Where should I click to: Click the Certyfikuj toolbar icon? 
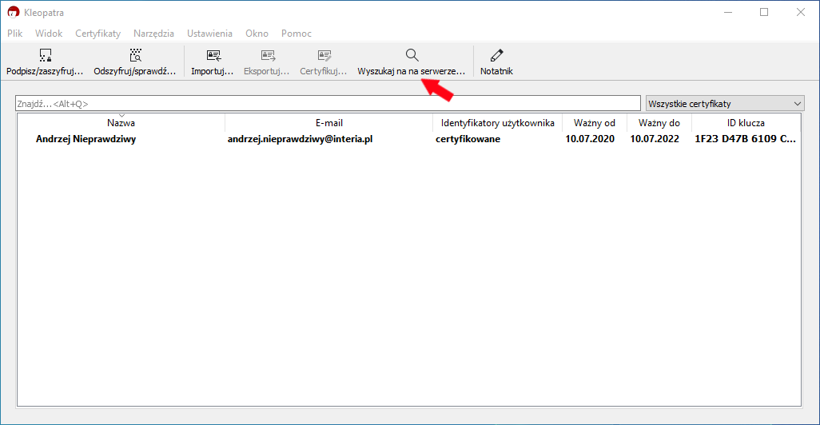coord(324,55)
